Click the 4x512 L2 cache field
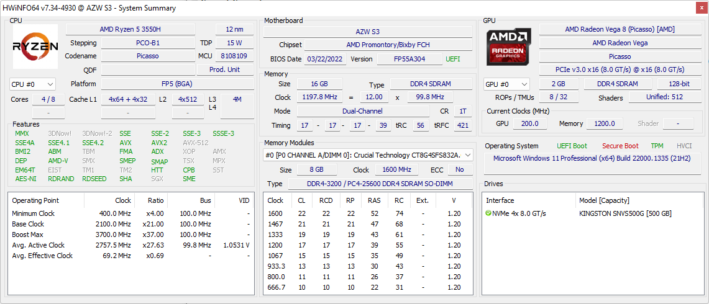The image size is (709, 304). (188, 99)
